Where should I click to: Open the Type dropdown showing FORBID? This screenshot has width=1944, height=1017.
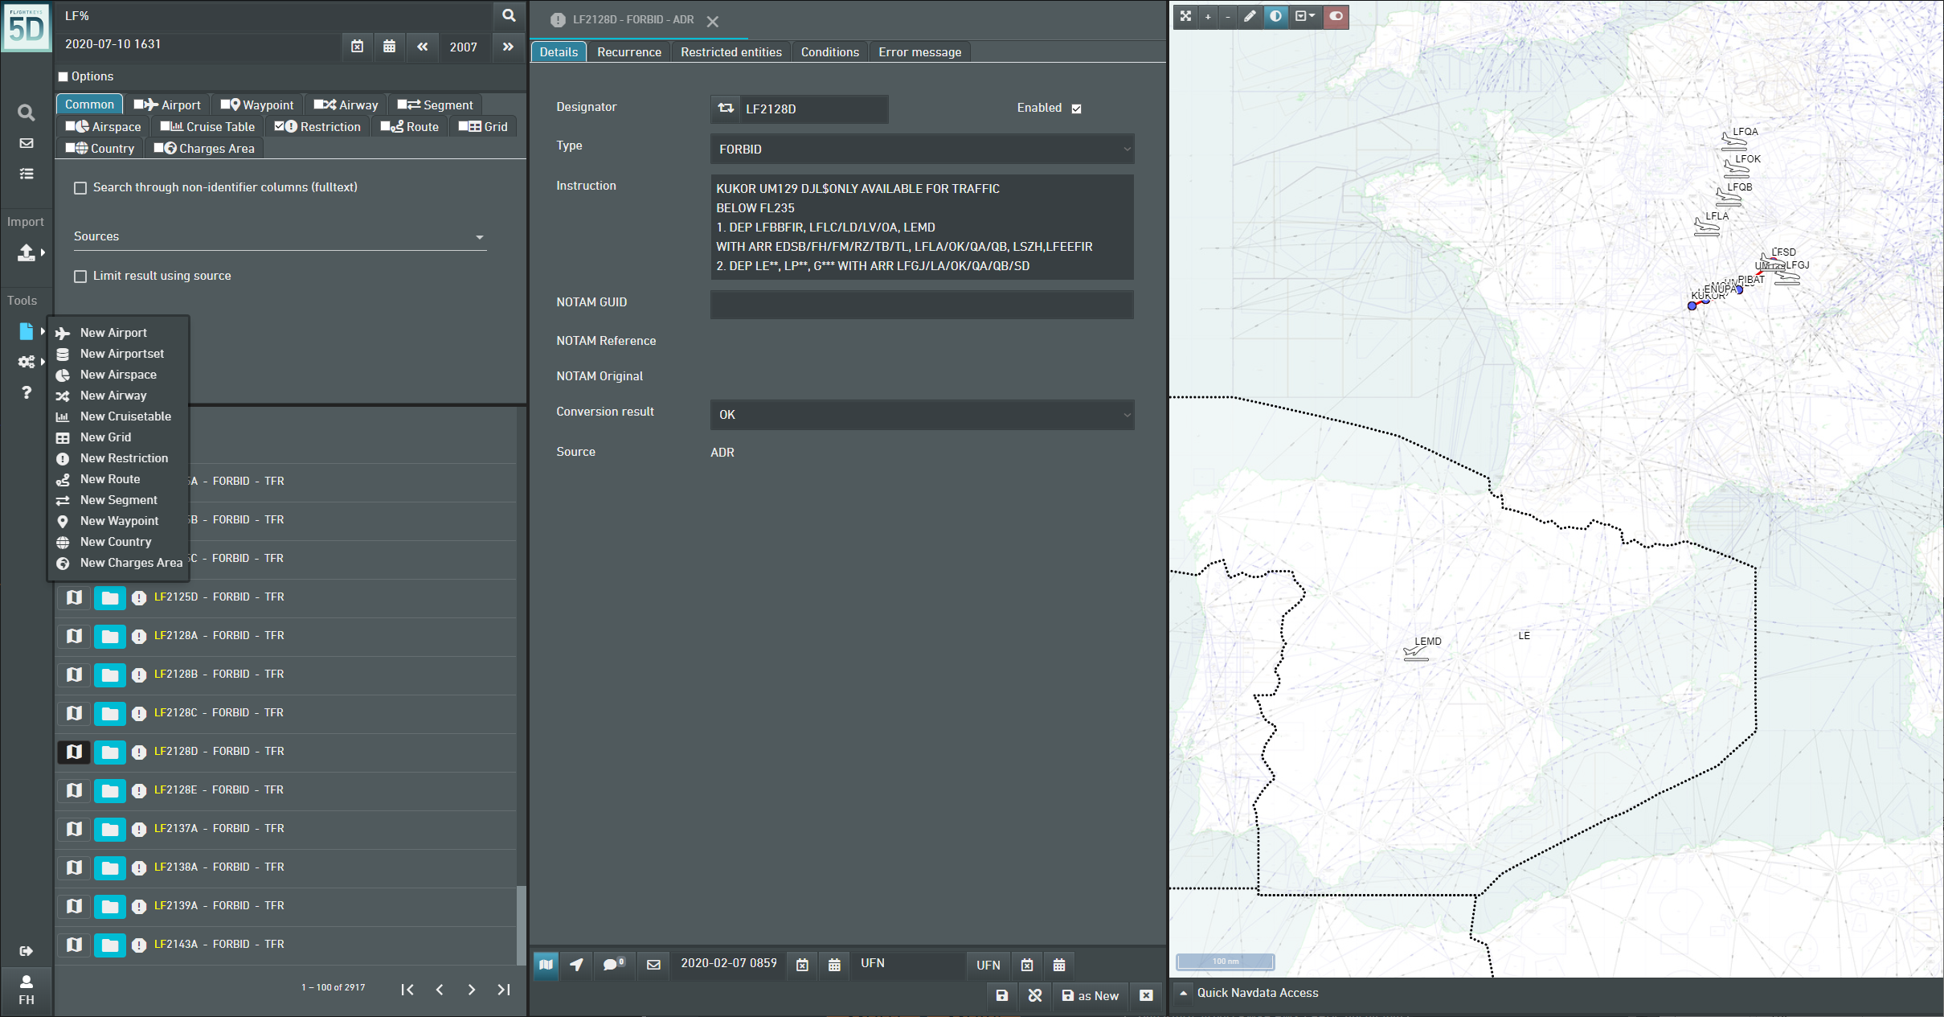point(922,149)
